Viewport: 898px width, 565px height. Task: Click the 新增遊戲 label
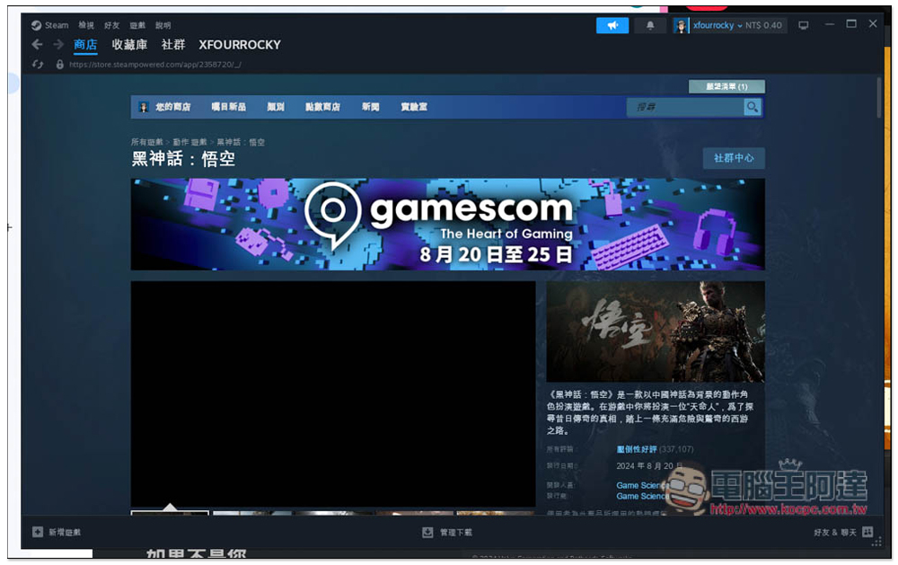click(x=65, y=533)
